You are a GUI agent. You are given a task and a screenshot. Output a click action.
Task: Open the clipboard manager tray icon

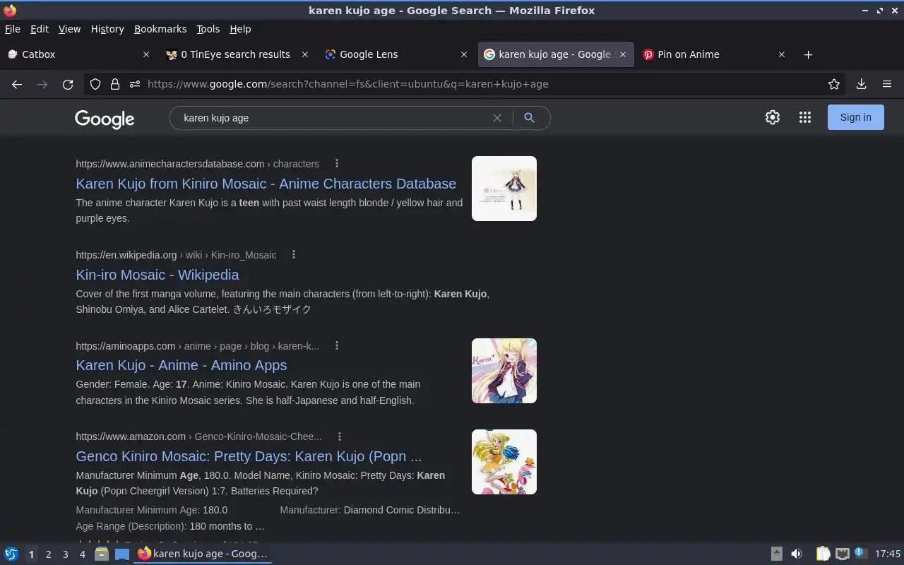[x=823, y=554]
